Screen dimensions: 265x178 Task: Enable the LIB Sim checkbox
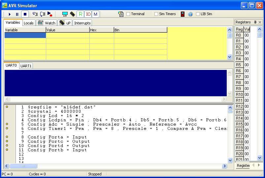point(198,14)
